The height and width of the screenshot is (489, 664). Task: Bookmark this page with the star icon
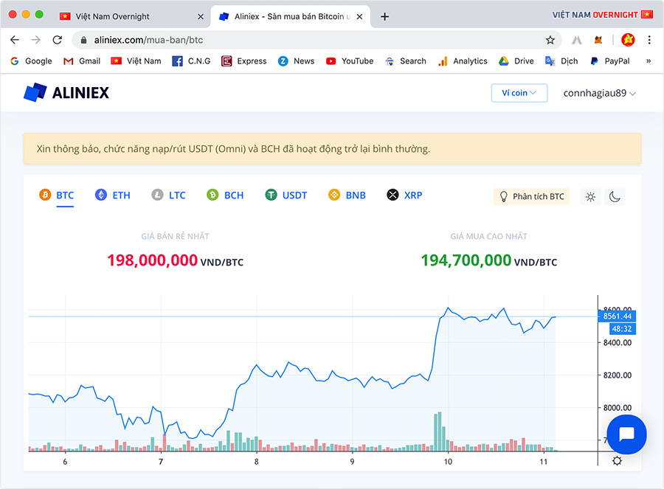pos(550,40)
